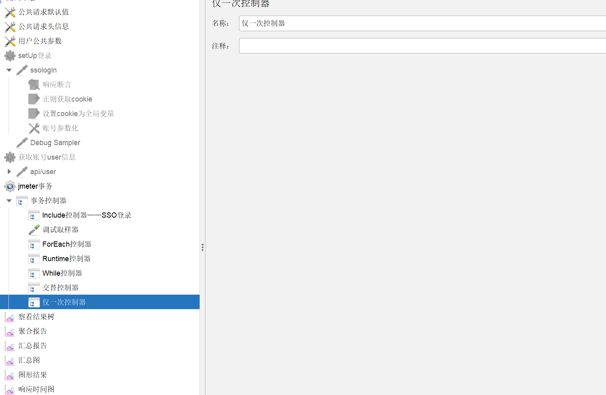Click the 响应断言 assertion icon
Image resolution: width=606 pixels, height=395 pixels.
point(34,85)
